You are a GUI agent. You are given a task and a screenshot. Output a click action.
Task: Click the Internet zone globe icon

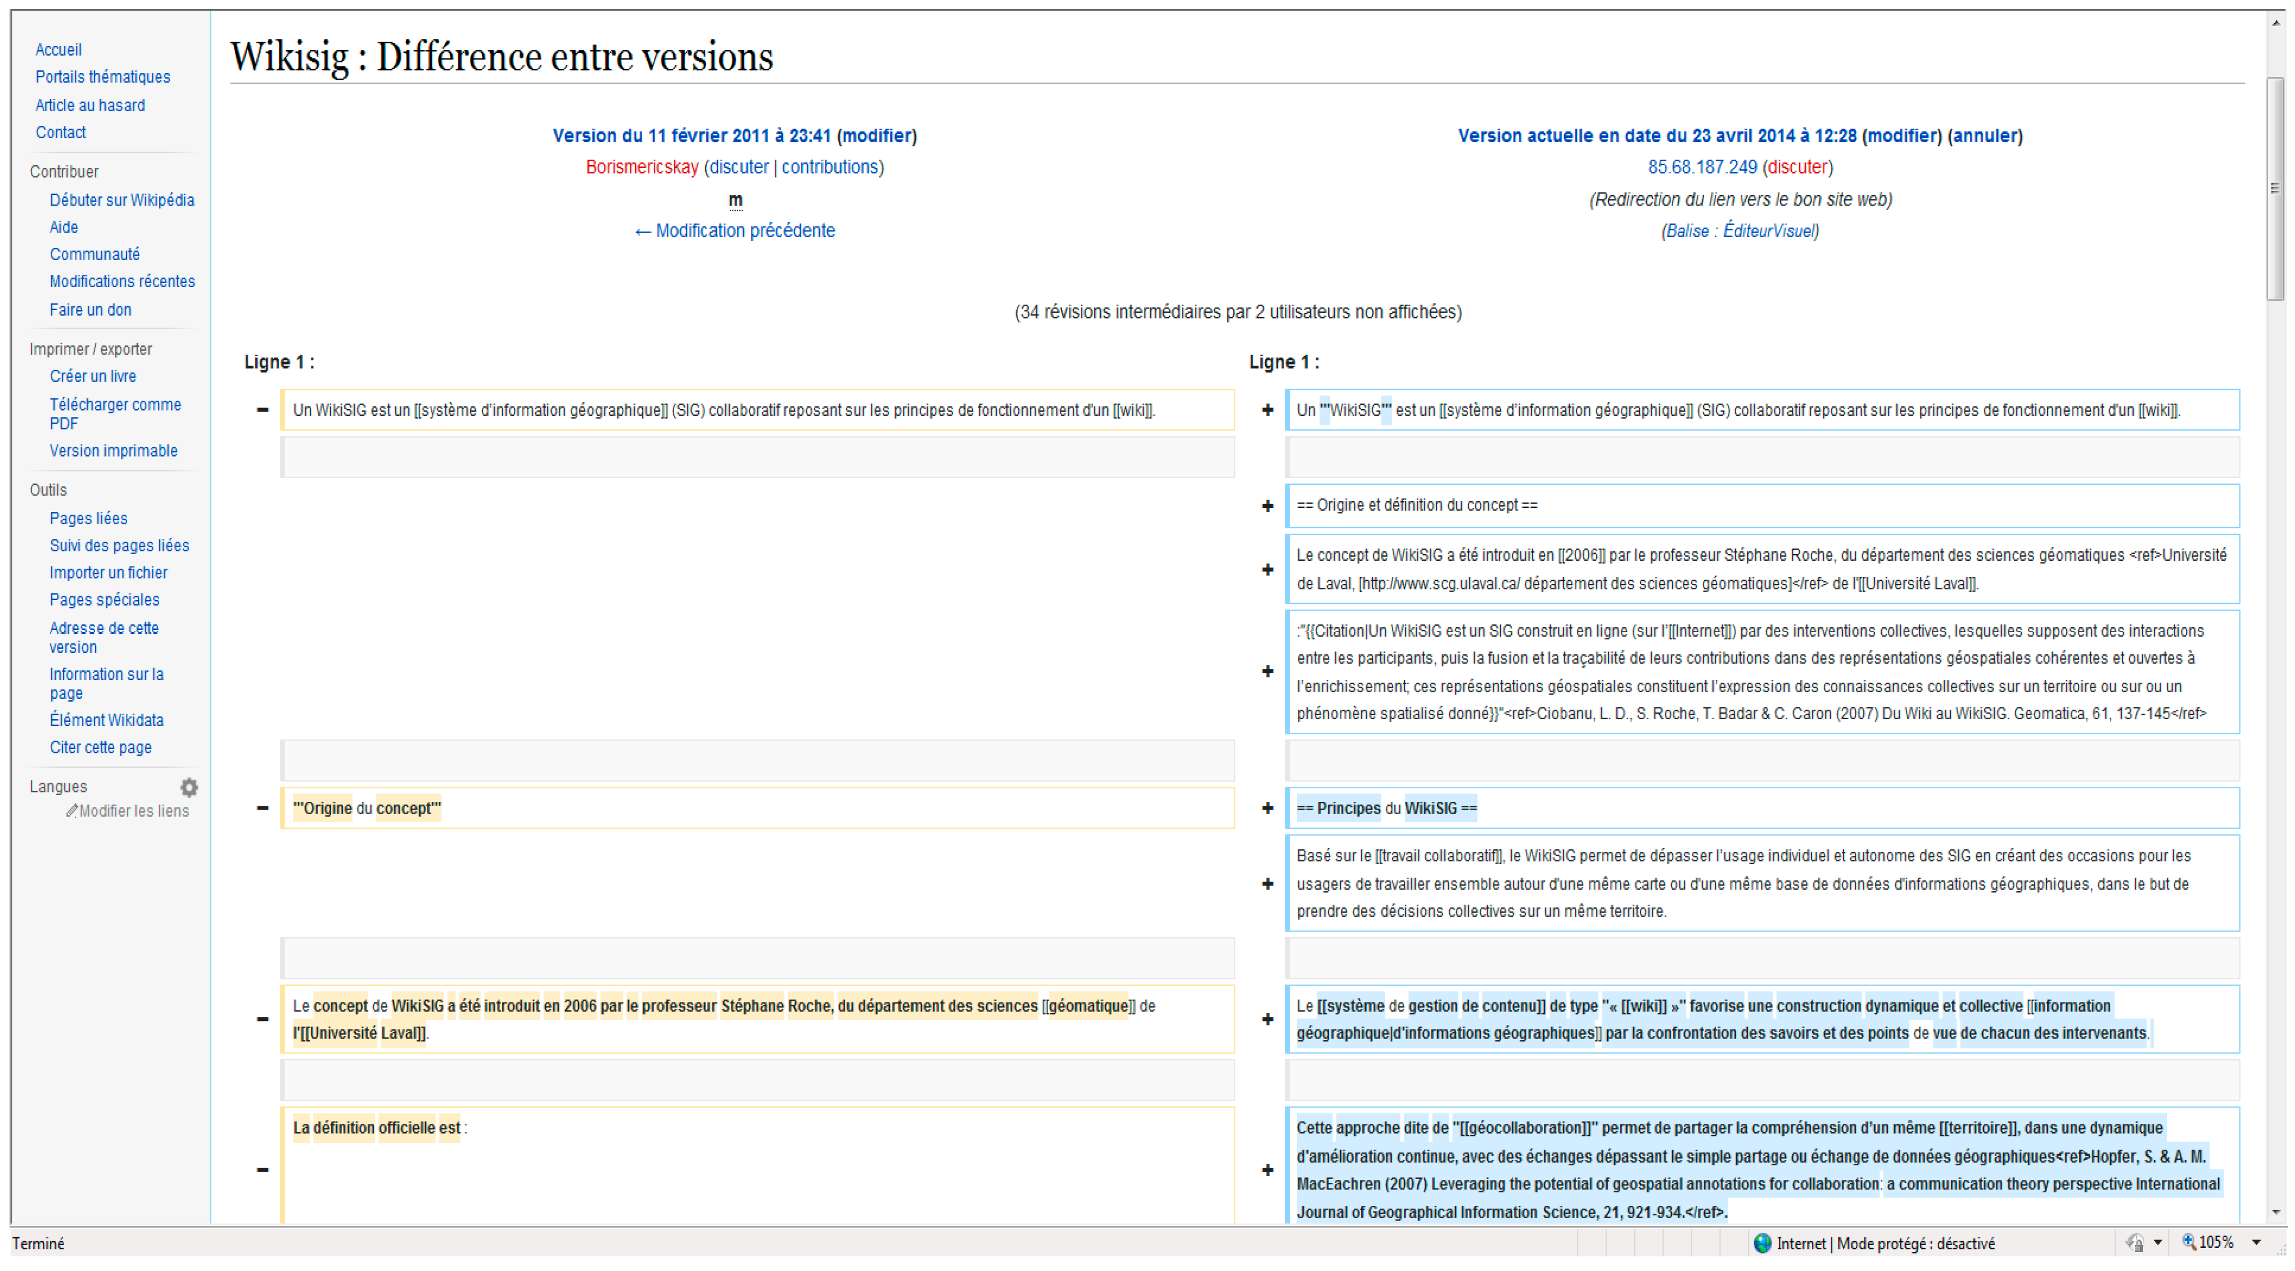point(1762,1243)
